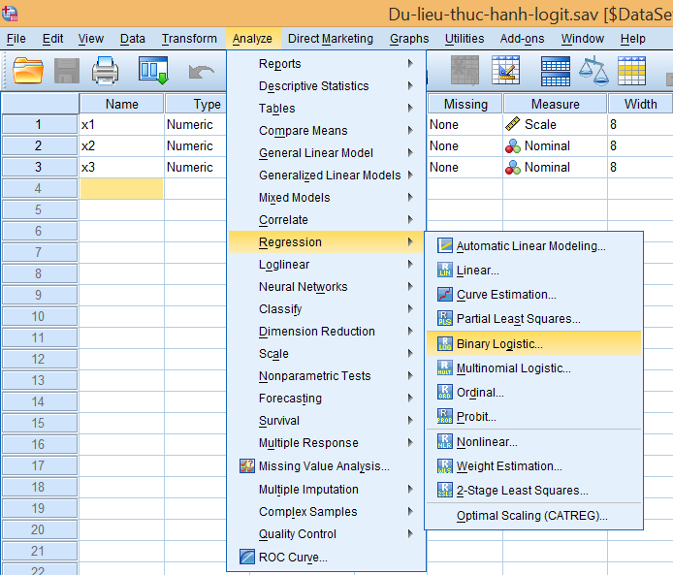Select row header number 3
The width and height of the screenshot is (673, 575).
pyautogui.click(x=39, y=167)
